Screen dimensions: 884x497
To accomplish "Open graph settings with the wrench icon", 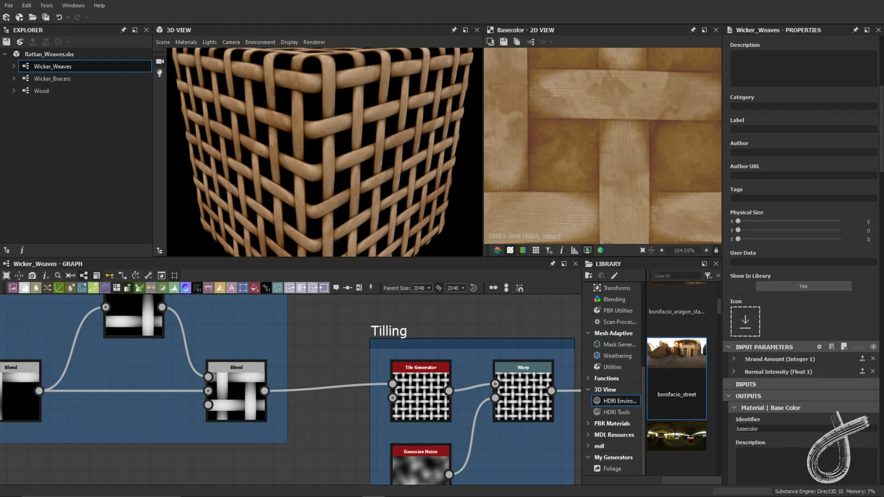I will [x=147, y=275].
